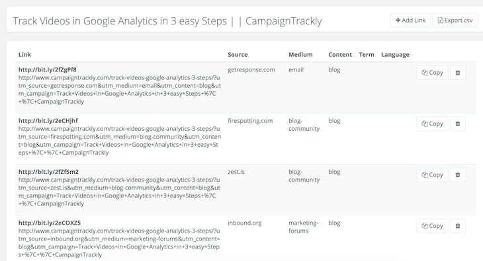The image size is (483, 261).
Task: Click the campaign title Track Videos in Google Analytics
Action: click(x=167, y=21)
